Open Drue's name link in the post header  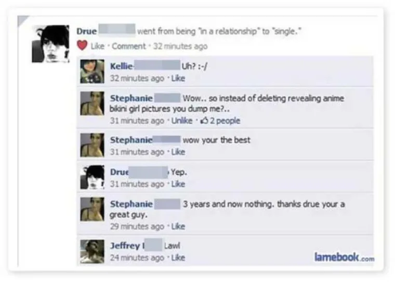[87, 31]
